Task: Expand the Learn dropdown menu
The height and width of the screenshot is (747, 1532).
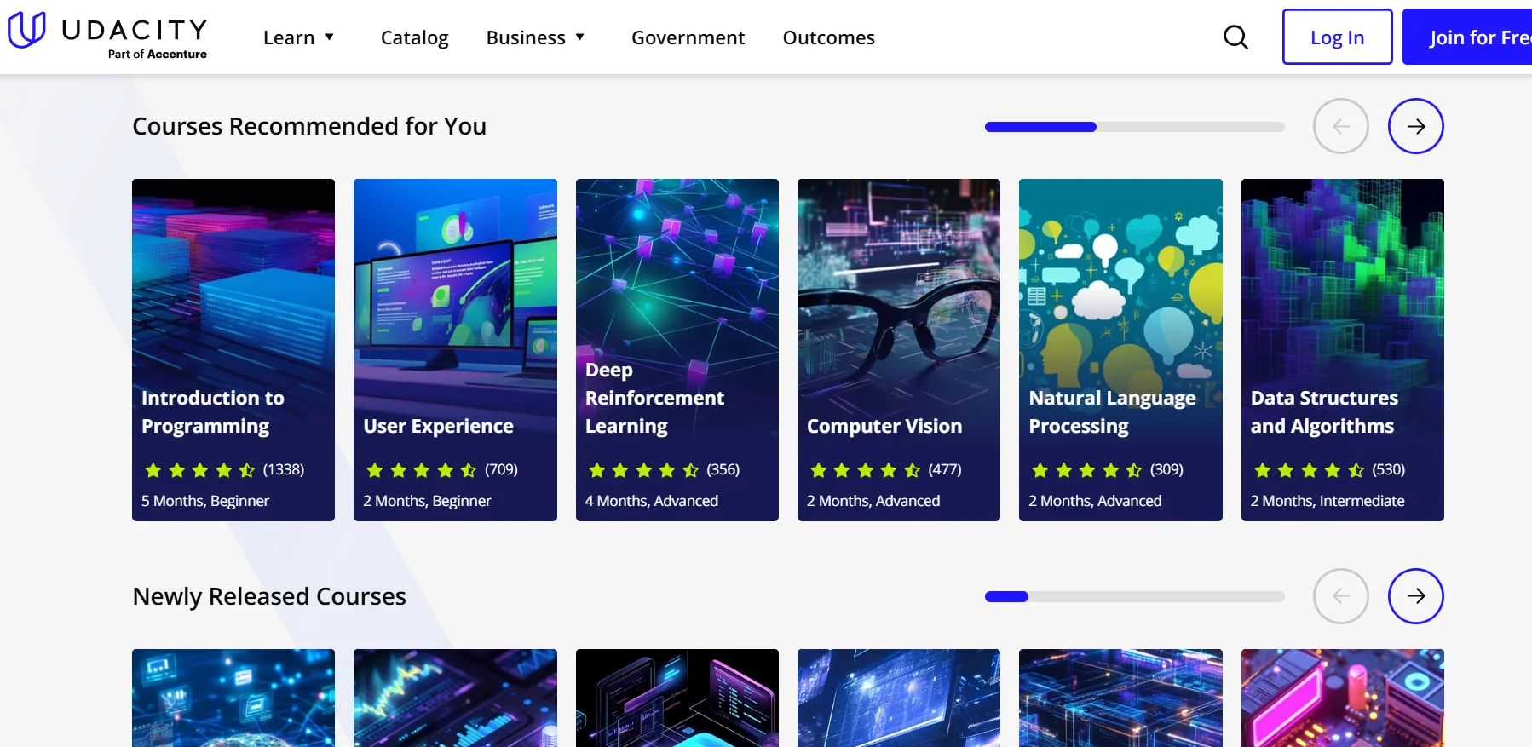Action: [x=298, y=37]
